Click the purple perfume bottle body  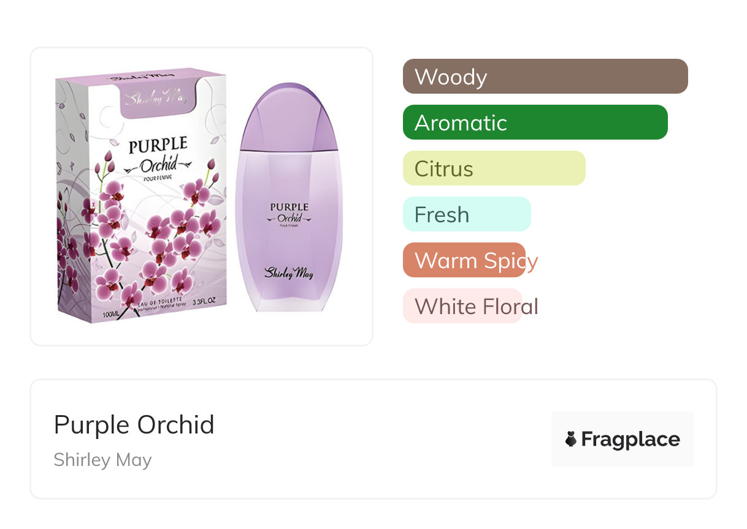[x=288, y=245]
